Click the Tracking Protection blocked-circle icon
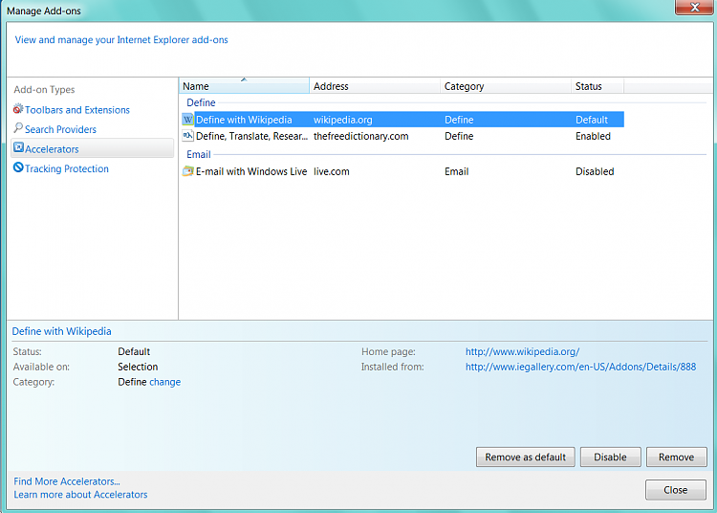Screen dimensions: 717x513 [x=18, y=167]
